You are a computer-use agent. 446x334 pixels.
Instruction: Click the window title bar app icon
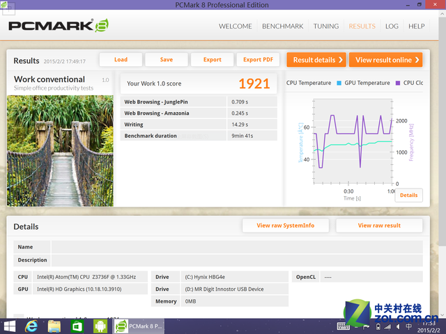pos(3,5)
